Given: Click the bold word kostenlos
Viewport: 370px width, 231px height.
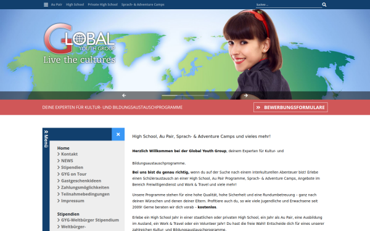Looking at the screenshot, I should [x=207, y=207].
